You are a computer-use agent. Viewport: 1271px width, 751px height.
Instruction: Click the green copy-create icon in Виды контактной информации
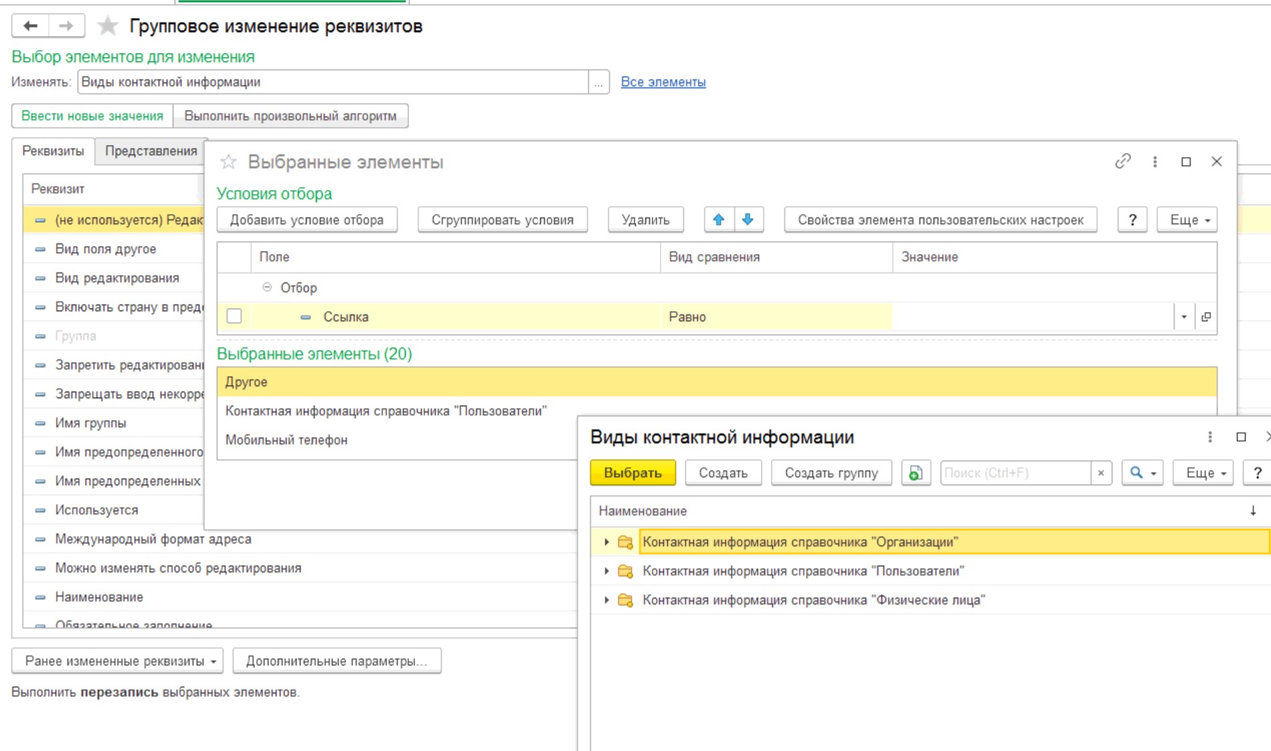[916, 473]
